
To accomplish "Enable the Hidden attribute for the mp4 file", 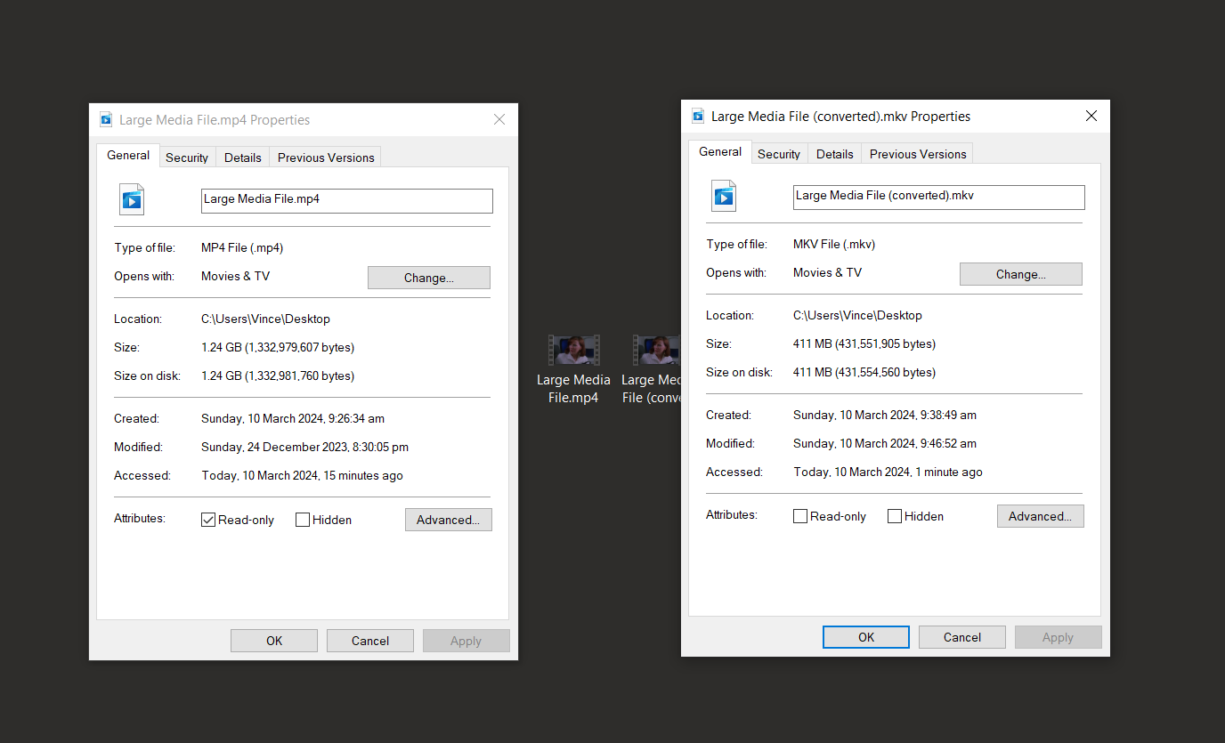I will click(x=302, y=519).
